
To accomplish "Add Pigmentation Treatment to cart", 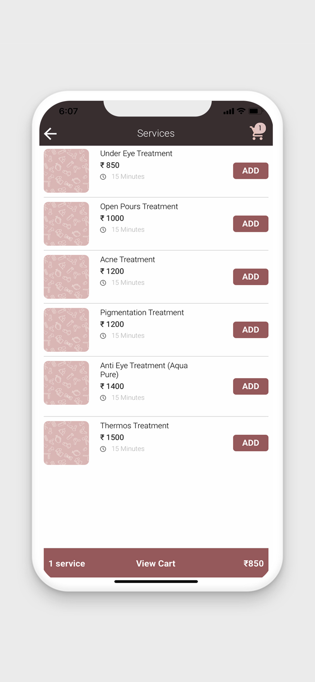I will [x=251, y=330].
